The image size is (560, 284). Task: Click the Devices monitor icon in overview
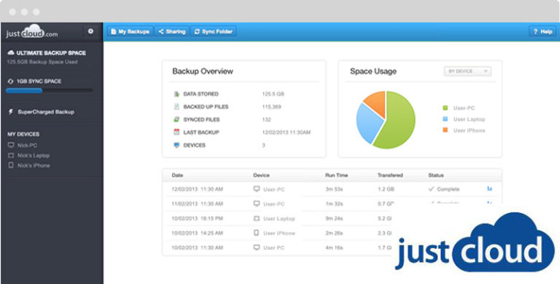coord(176,145)
